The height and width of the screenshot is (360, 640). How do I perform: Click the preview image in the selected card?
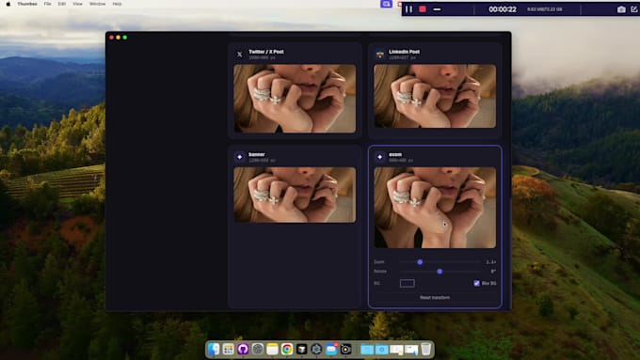435,208
